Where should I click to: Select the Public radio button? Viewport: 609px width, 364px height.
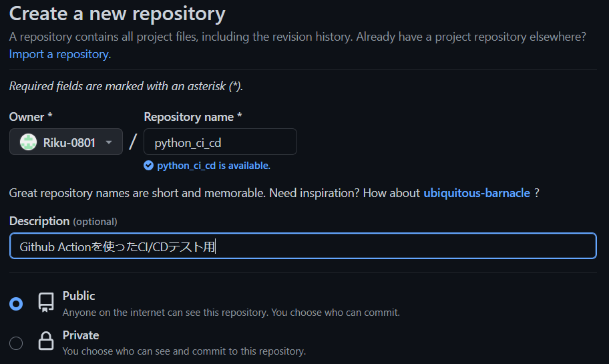point(16,304)
